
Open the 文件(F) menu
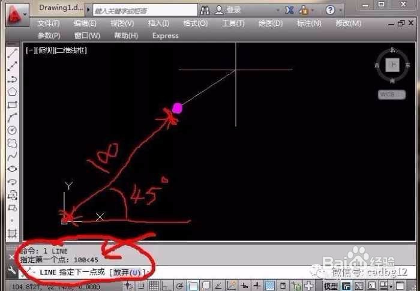(x=49, y=23)
